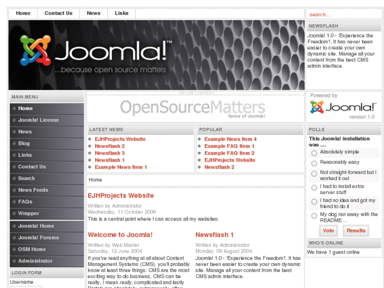This screenshot has height=288, width=384.
Task: Select the Reasonably easy poll option
Action: 314,163
